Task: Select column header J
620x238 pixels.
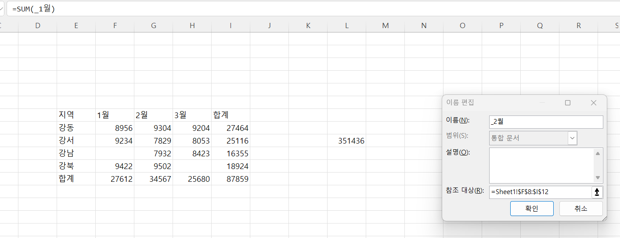Action: pos(270,26)
